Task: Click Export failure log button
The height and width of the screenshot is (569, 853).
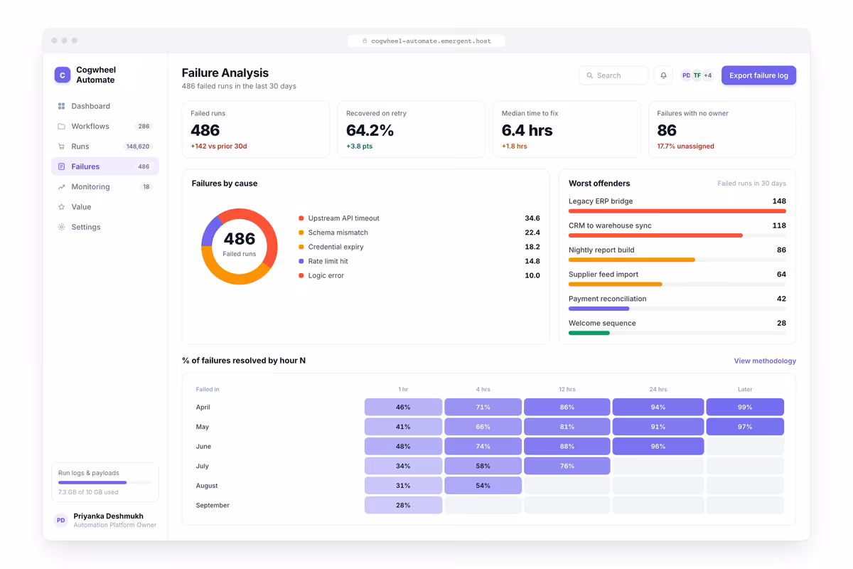Action: click(758, 75)
